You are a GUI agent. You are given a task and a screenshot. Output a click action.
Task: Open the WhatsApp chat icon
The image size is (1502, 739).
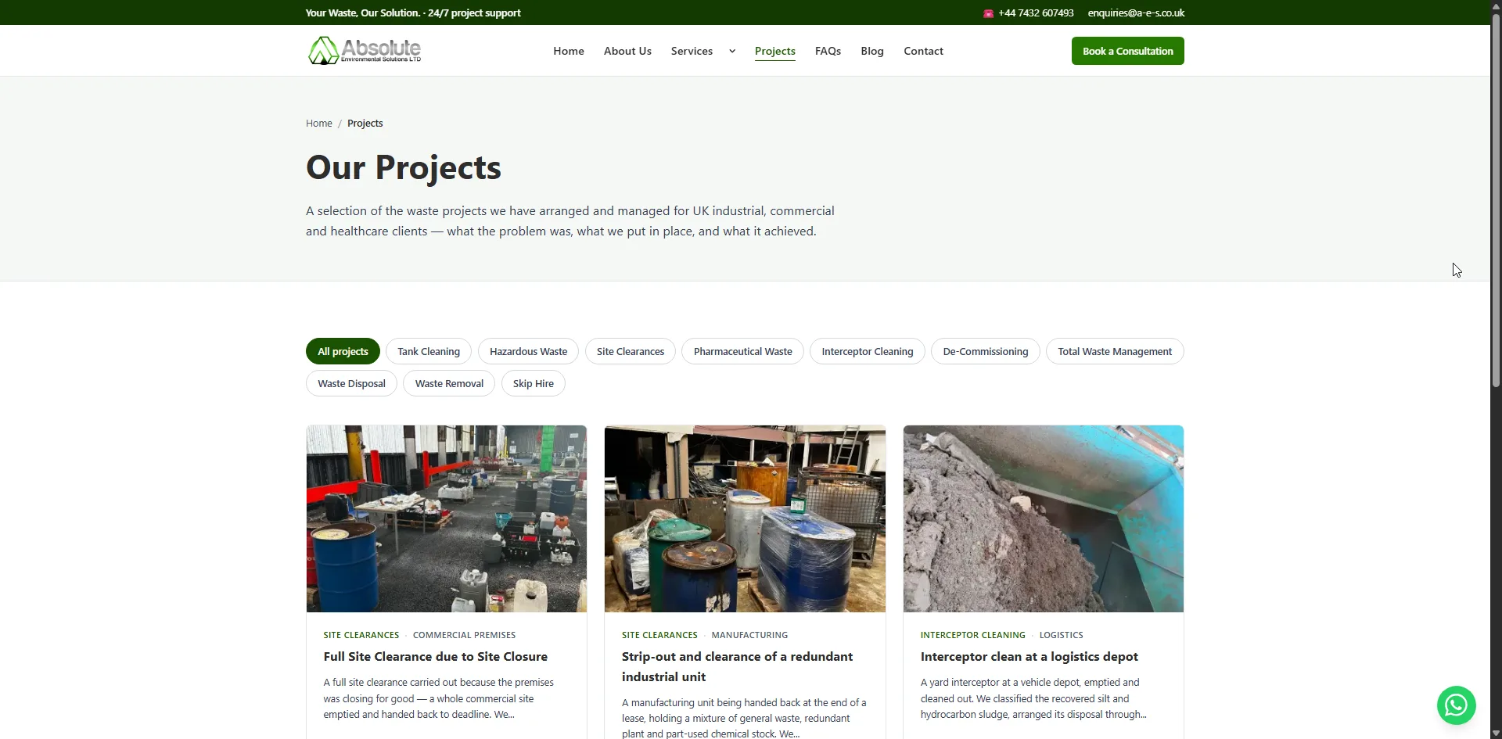[x=1456, y=705]
